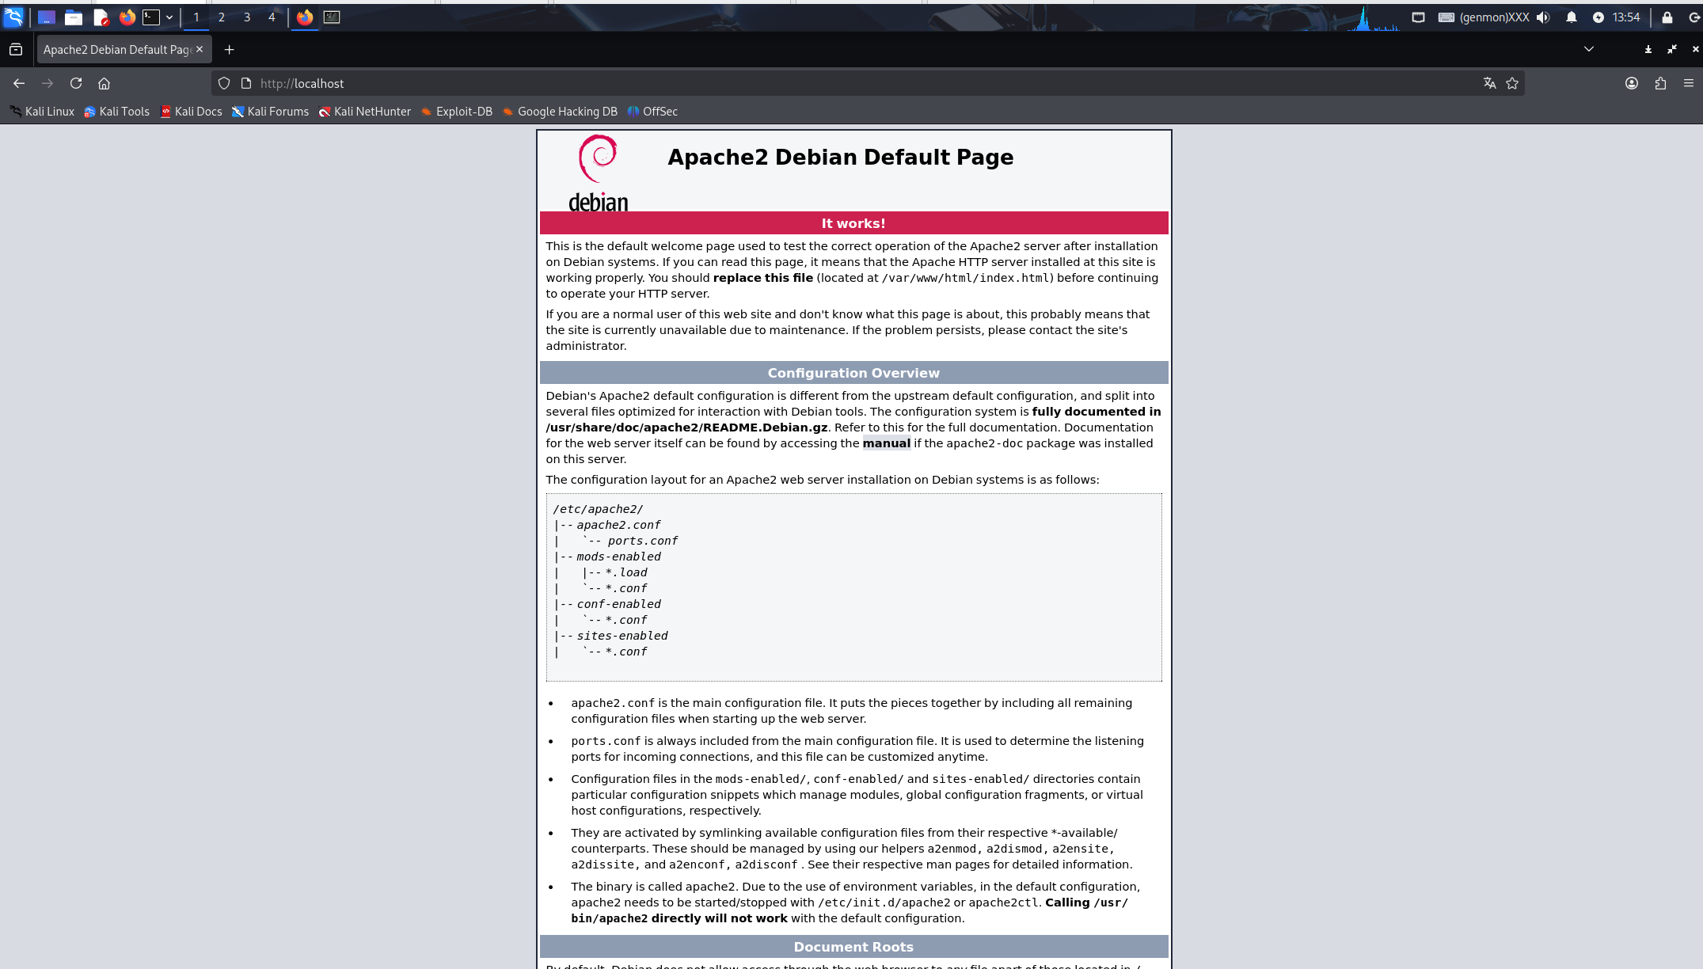Open the recent browsing Firefox View button
The height and width of the screenshot is (969, 1703).
pos(16,49)
